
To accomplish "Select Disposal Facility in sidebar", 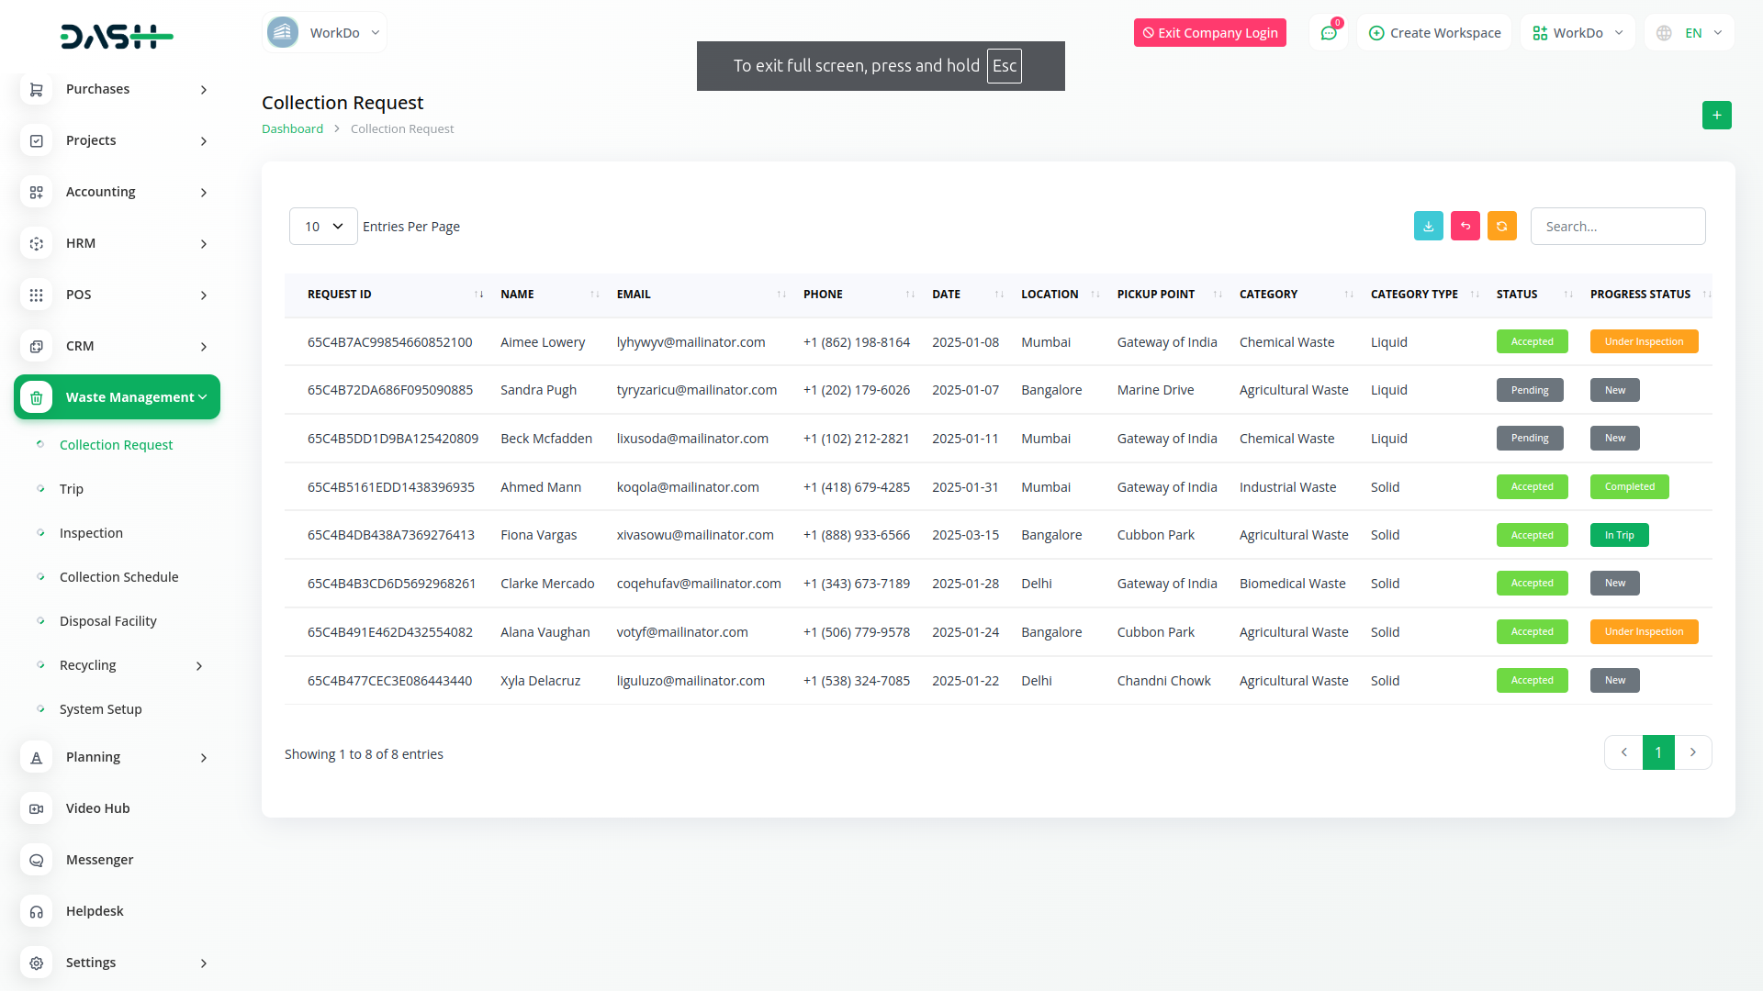I will [107, 621].
